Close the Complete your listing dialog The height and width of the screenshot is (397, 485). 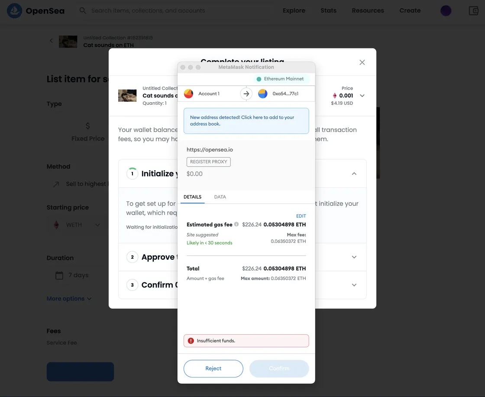(362, 62)
